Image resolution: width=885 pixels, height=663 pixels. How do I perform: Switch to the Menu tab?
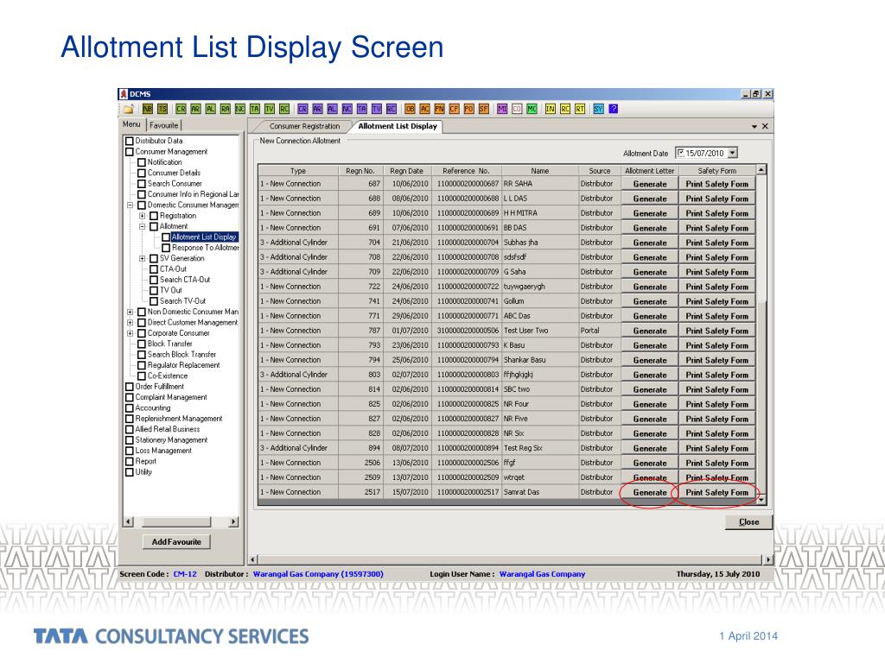131,124
